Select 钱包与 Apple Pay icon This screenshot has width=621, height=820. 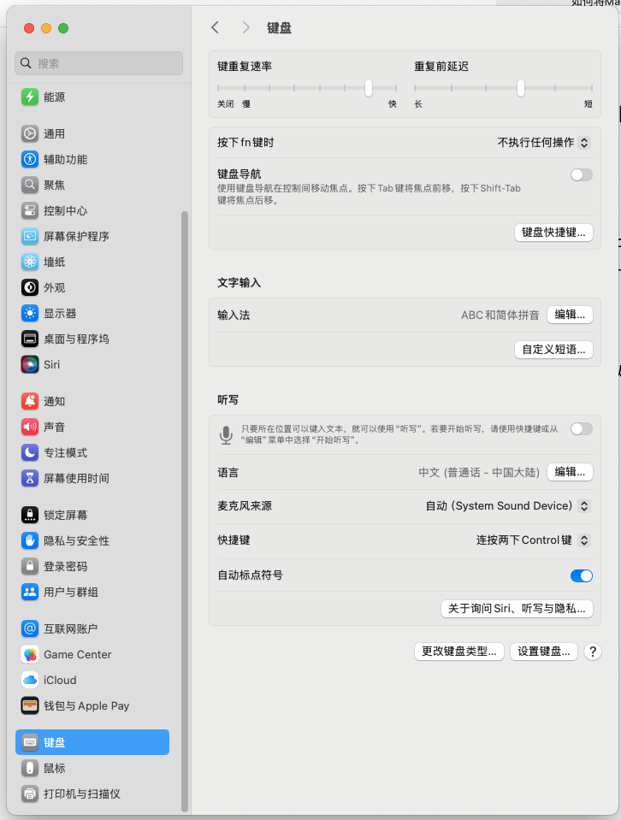(30, 705)
